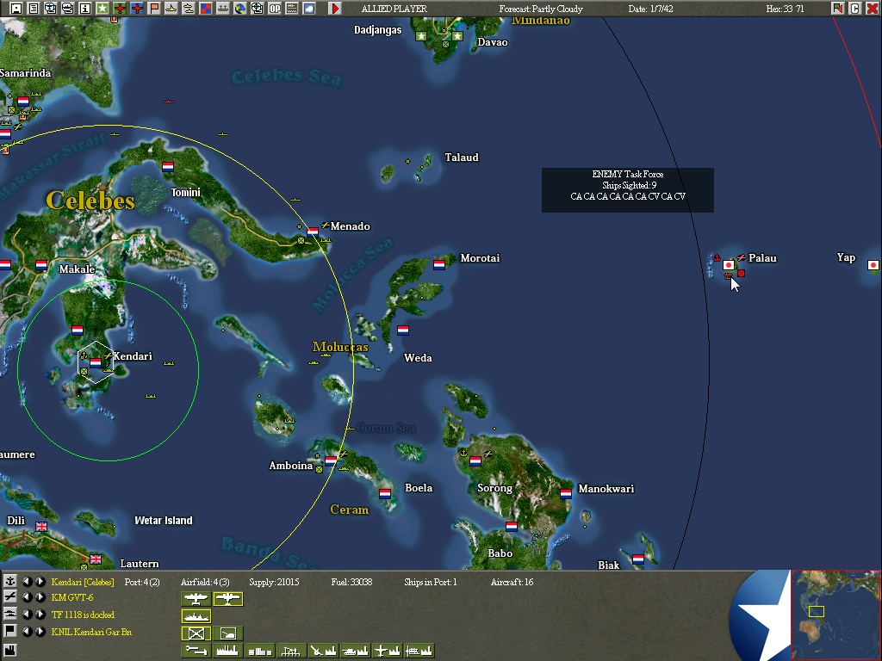The image size is (882, 661).
Task: Select the highlighted second aircraft group button
Action: tap(227, 599)
